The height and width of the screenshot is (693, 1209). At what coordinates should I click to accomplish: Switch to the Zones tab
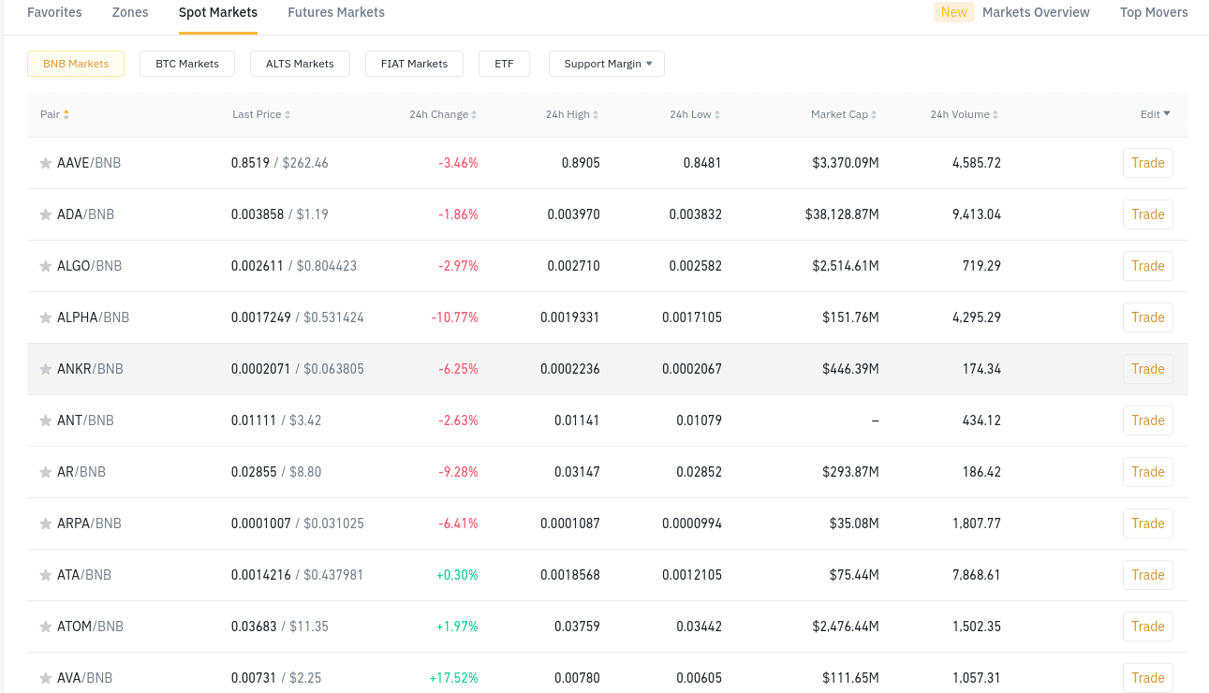coord(130,12)
